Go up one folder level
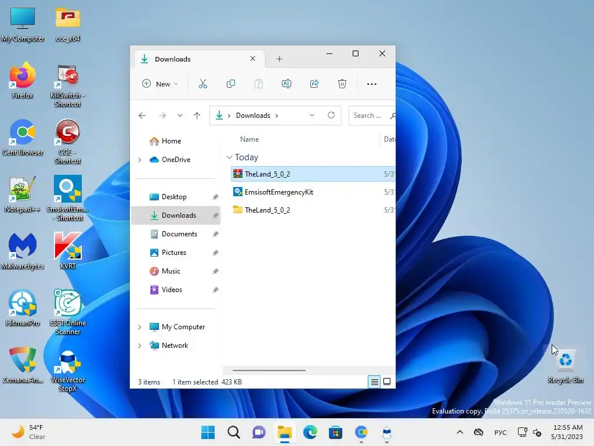The height and width of the screenshot is (446, 594). point(197,116)
